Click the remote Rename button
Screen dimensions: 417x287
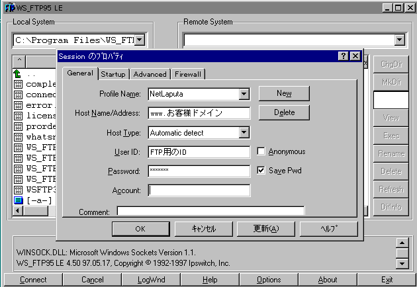pyautogui.click(x=391, y=153)
